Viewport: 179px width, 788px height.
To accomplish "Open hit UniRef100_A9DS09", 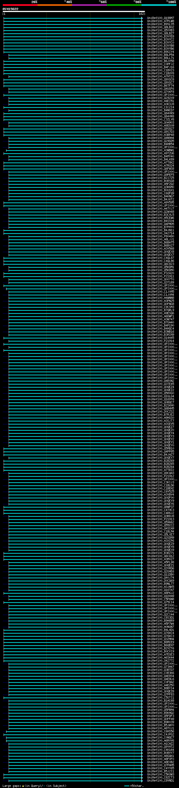I will click(160, 126).
